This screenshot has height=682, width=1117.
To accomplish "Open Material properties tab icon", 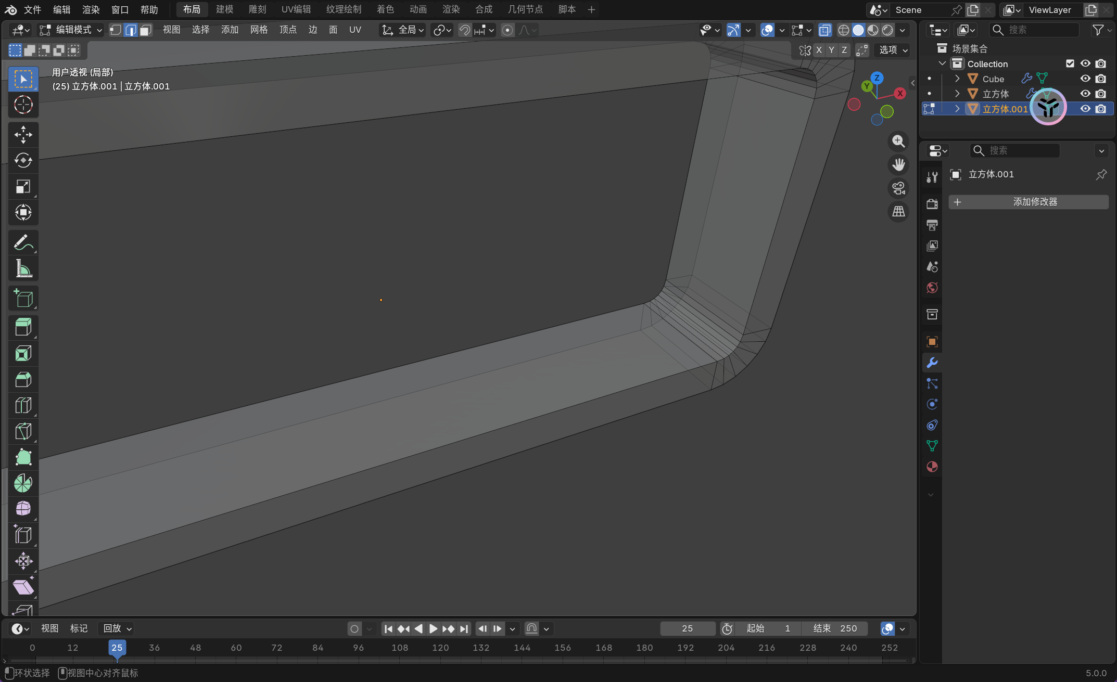I will click(932, 467).
